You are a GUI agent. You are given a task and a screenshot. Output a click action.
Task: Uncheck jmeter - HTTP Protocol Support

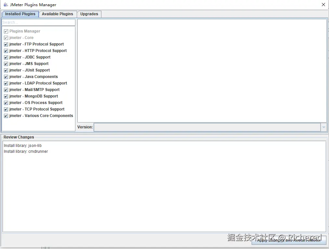6,51
